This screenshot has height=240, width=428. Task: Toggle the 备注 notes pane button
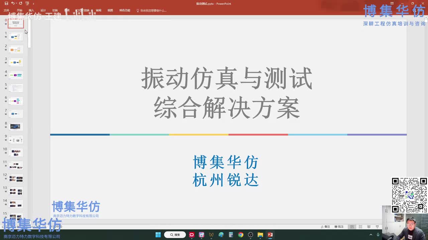point(325,227)
